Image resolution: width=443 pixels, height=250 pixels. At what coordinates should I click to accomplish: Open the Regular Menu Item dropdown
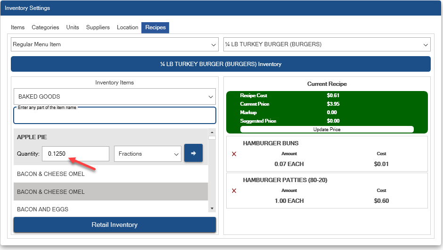coord(115,44)
